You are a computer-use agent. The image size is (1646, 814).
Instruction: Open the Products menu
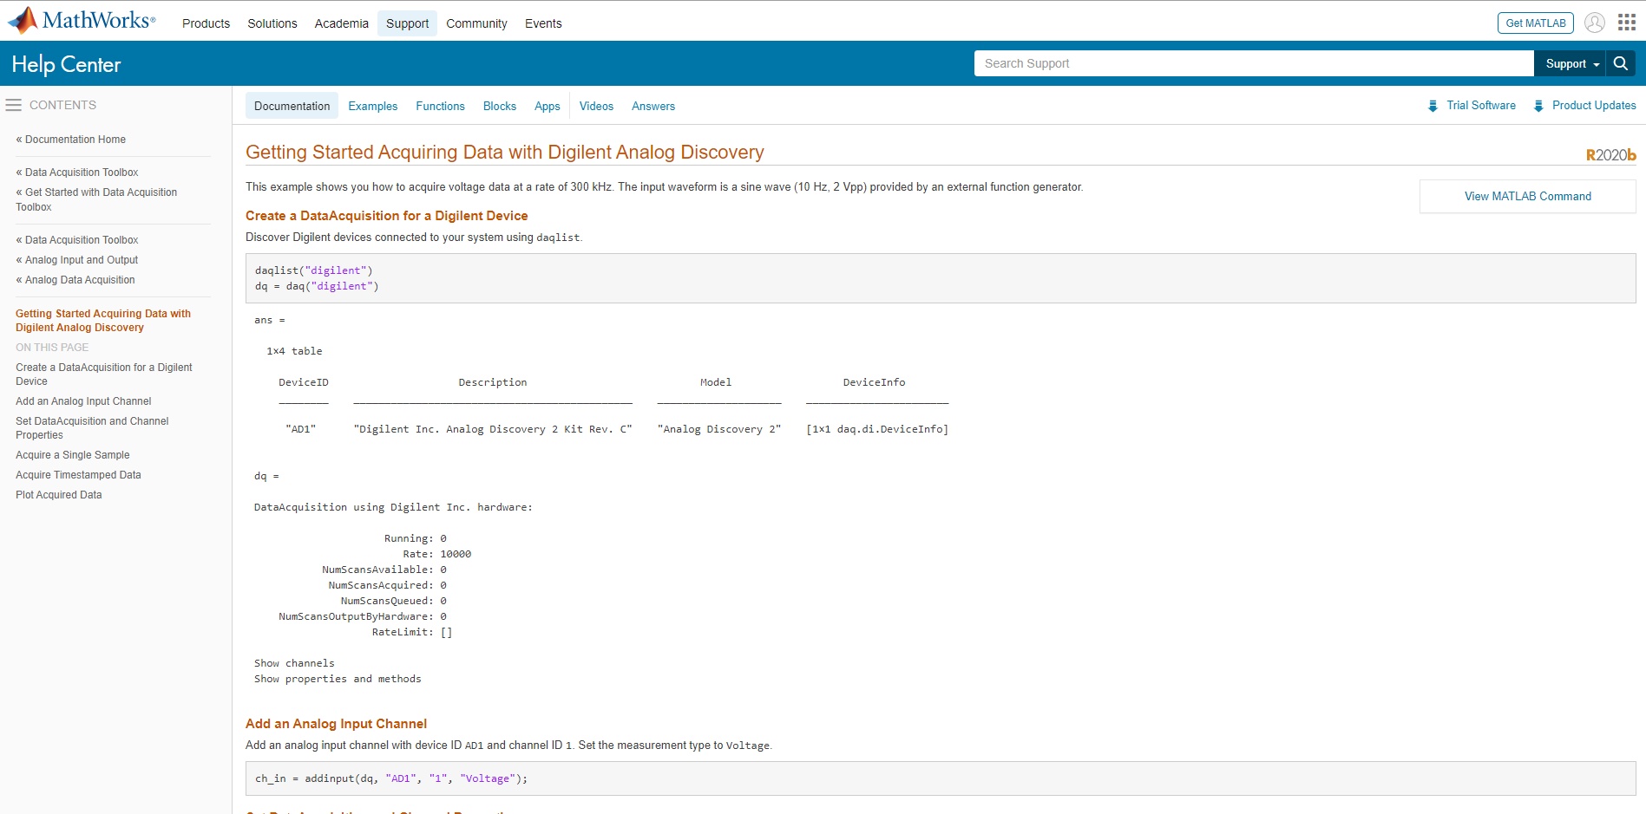tap(206, 23)
